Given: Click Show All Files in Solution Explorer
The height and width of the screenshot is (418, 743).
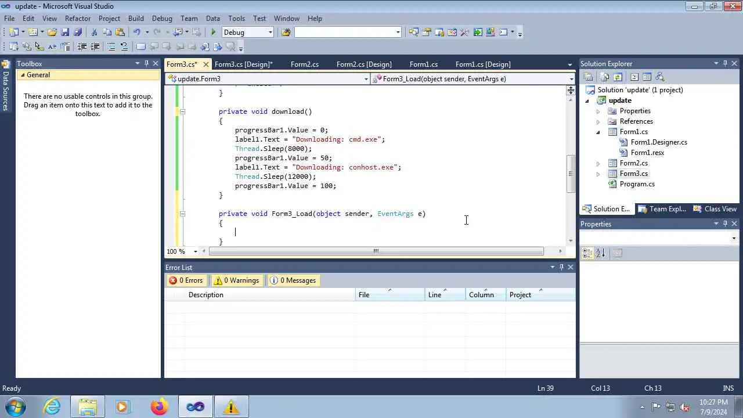Looking at the screenshot, I should tap(604, 77).
